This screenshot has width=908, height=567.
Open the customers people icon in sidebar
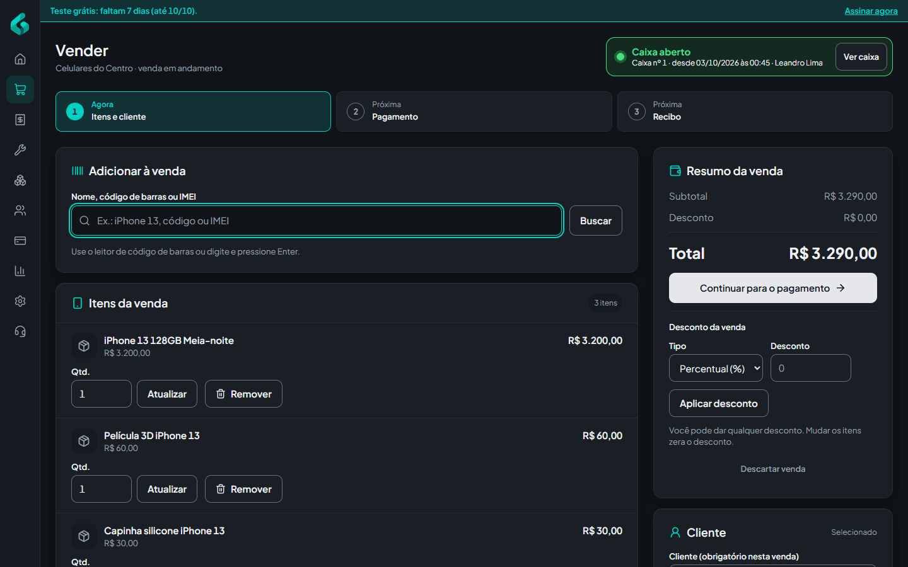tap(20, 210)
